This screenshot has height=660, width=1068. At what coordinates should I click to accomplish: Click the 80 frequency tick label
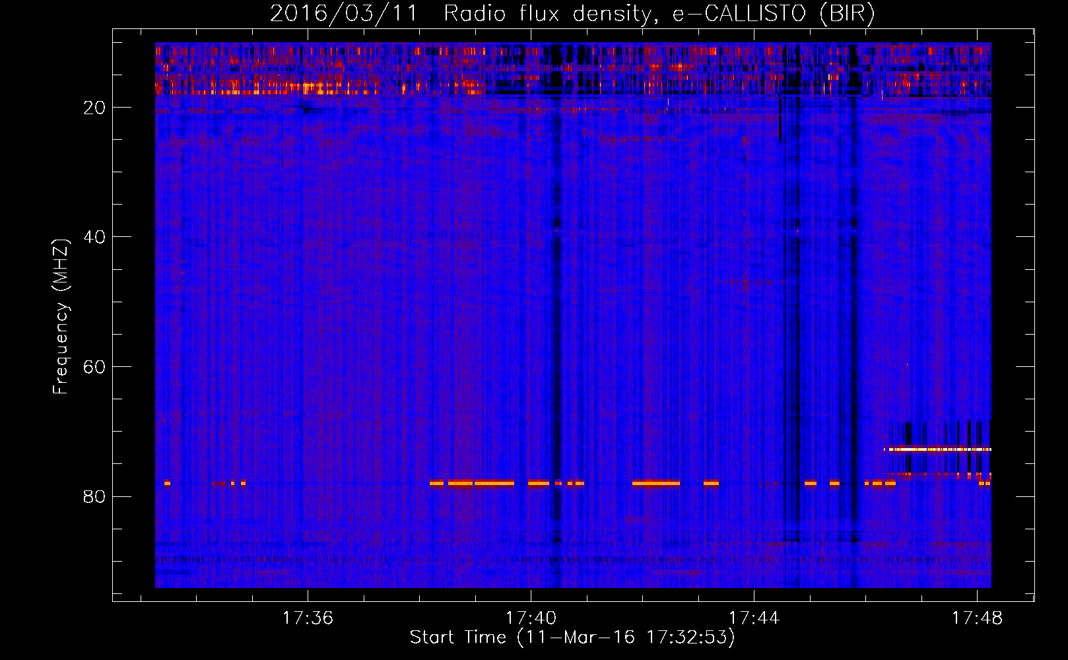coord(94,496)
